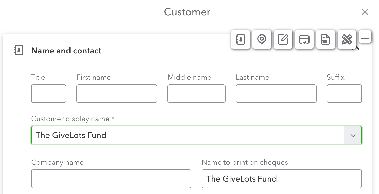The width and height of the screenshot is (379, 194).
Task: Click the Customer dialog title
Action: [187, 12]
